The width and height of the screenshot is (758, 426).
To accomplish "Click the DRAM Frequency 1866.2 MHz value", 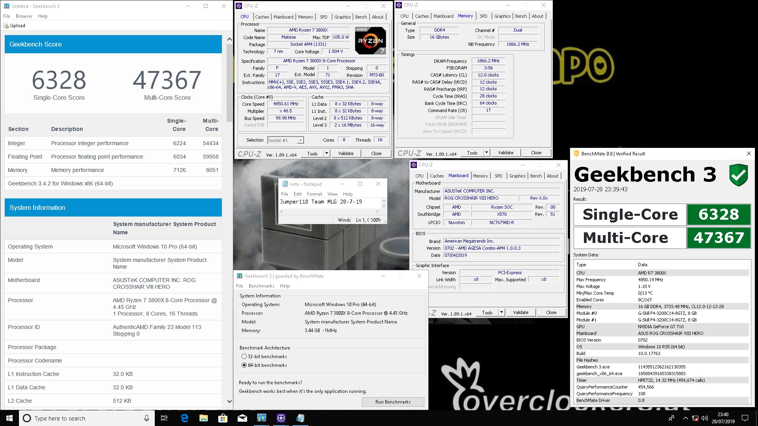I will pyautogui.click(x=488, y=61).
